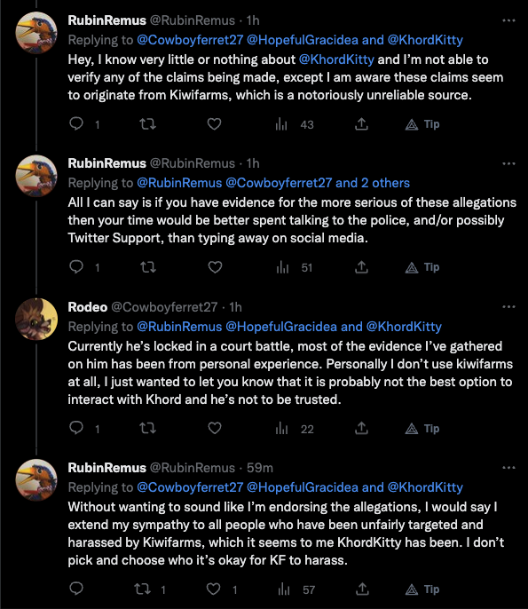Open more options on the 59m tweet
The width and height of the screenshot is (528, 609).
[508, 468]
